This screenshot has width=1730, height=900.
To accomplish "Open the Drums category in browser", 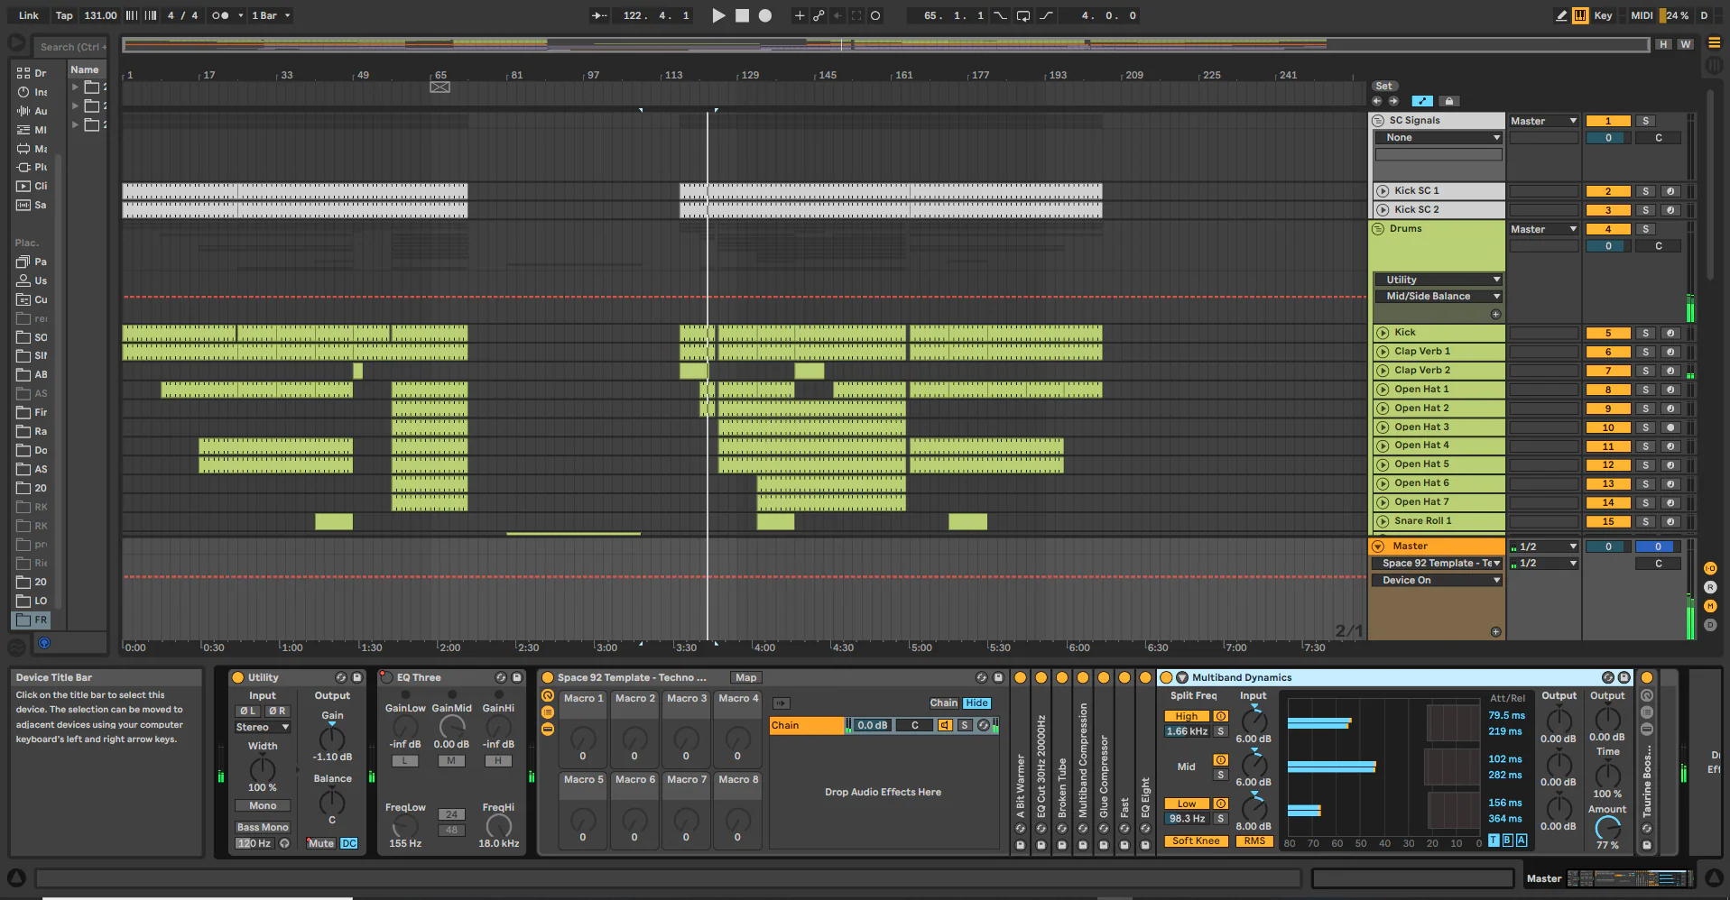I will [x=32, y=73].
